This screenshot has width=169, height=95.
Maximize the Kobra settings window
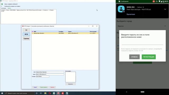[93, 26]
